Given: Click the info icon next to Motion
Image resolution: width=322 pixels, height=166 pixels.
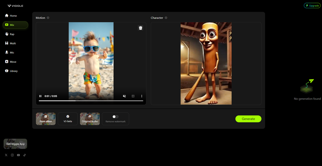Looking at the screenshot, I should [48, 18].
